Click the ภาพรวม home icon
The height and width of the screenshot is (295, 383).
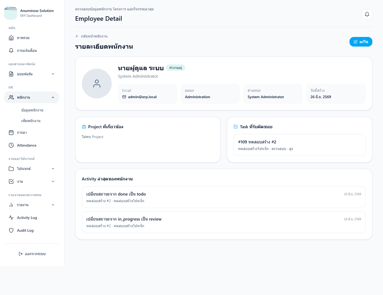11,38
